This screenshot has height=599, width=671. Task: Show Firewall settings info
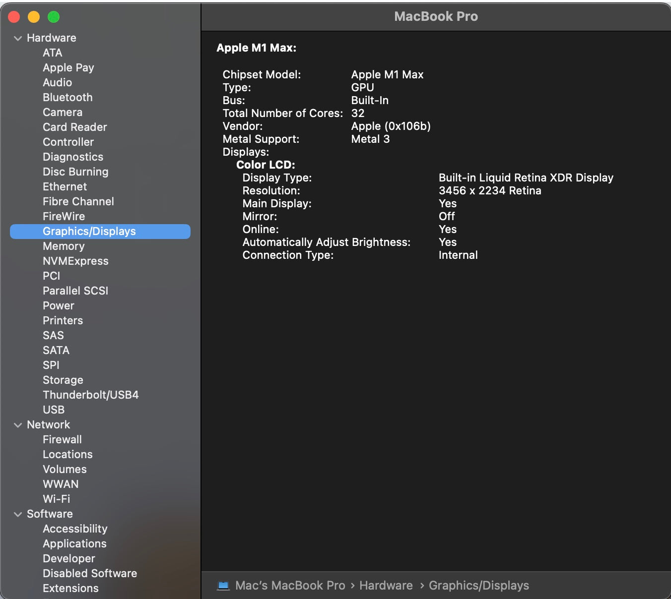click(x=62, y=440)
